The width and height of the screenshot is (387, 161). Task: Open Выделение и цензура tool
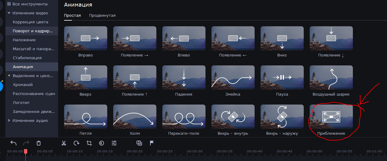[x=32, y=76]
